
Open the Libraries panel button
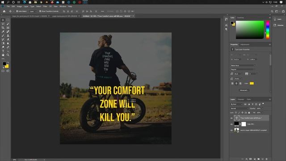coord(278,25)
